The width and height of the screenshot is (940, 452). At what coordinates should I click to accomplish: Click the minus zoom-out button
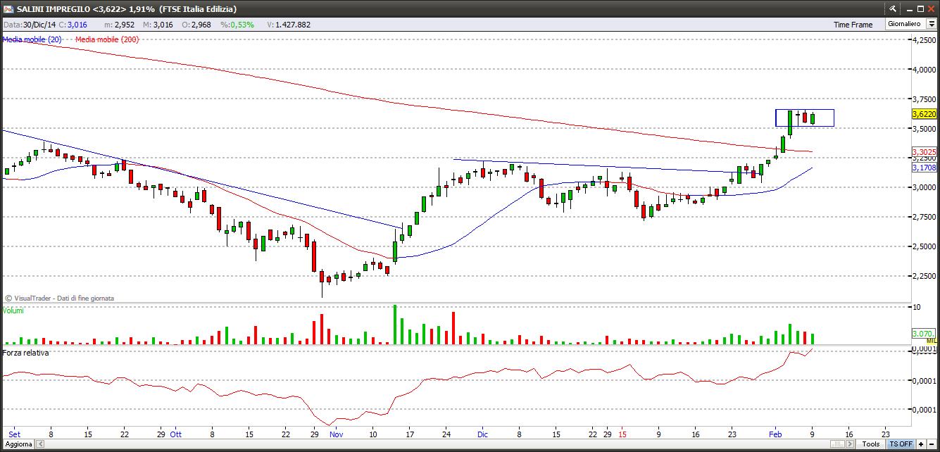932,444
